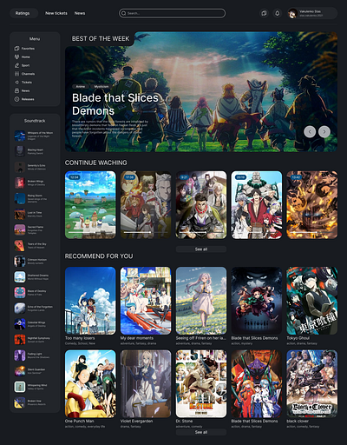Select Channels label in the Menu panel
347x445 pixels.
click(28, 74)
